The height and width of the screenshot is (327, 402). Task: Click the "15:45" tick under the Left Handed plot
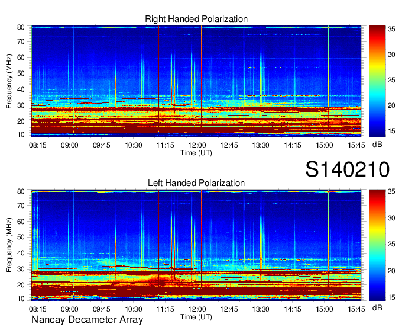(x=356, y=309)
